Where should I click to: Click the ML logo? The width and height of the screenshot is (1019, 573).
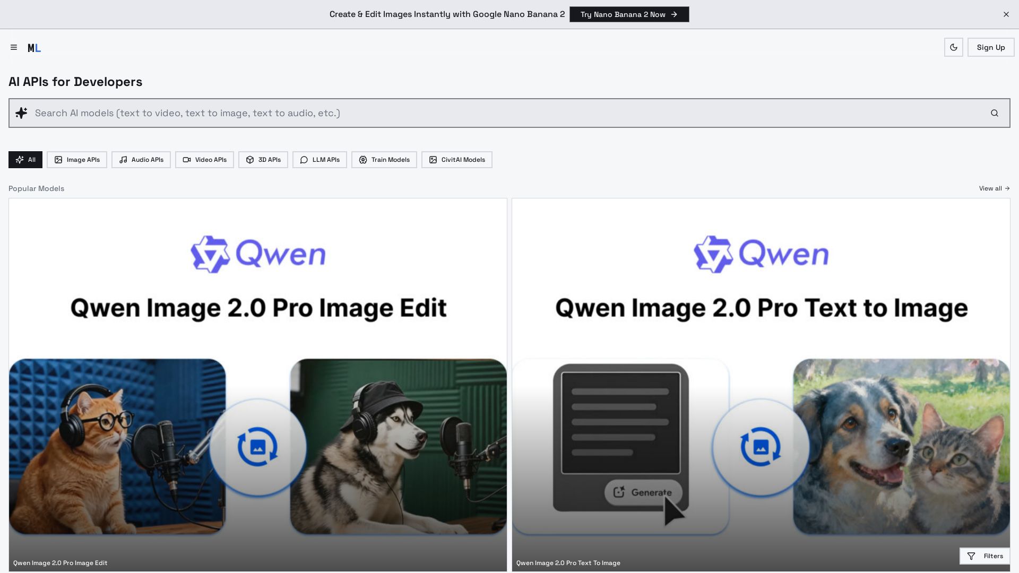point(34,48)
